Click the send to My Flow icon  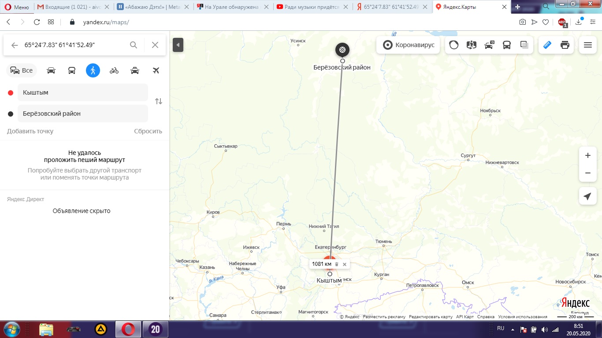[x=534, y=22]
